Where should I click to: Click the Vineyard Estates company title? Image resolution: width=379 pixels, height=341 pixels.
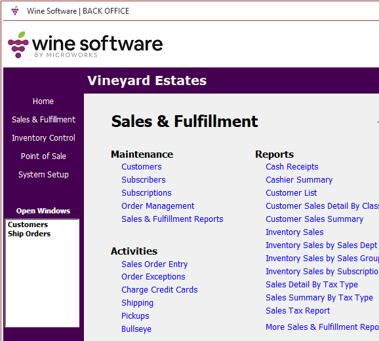147,81
